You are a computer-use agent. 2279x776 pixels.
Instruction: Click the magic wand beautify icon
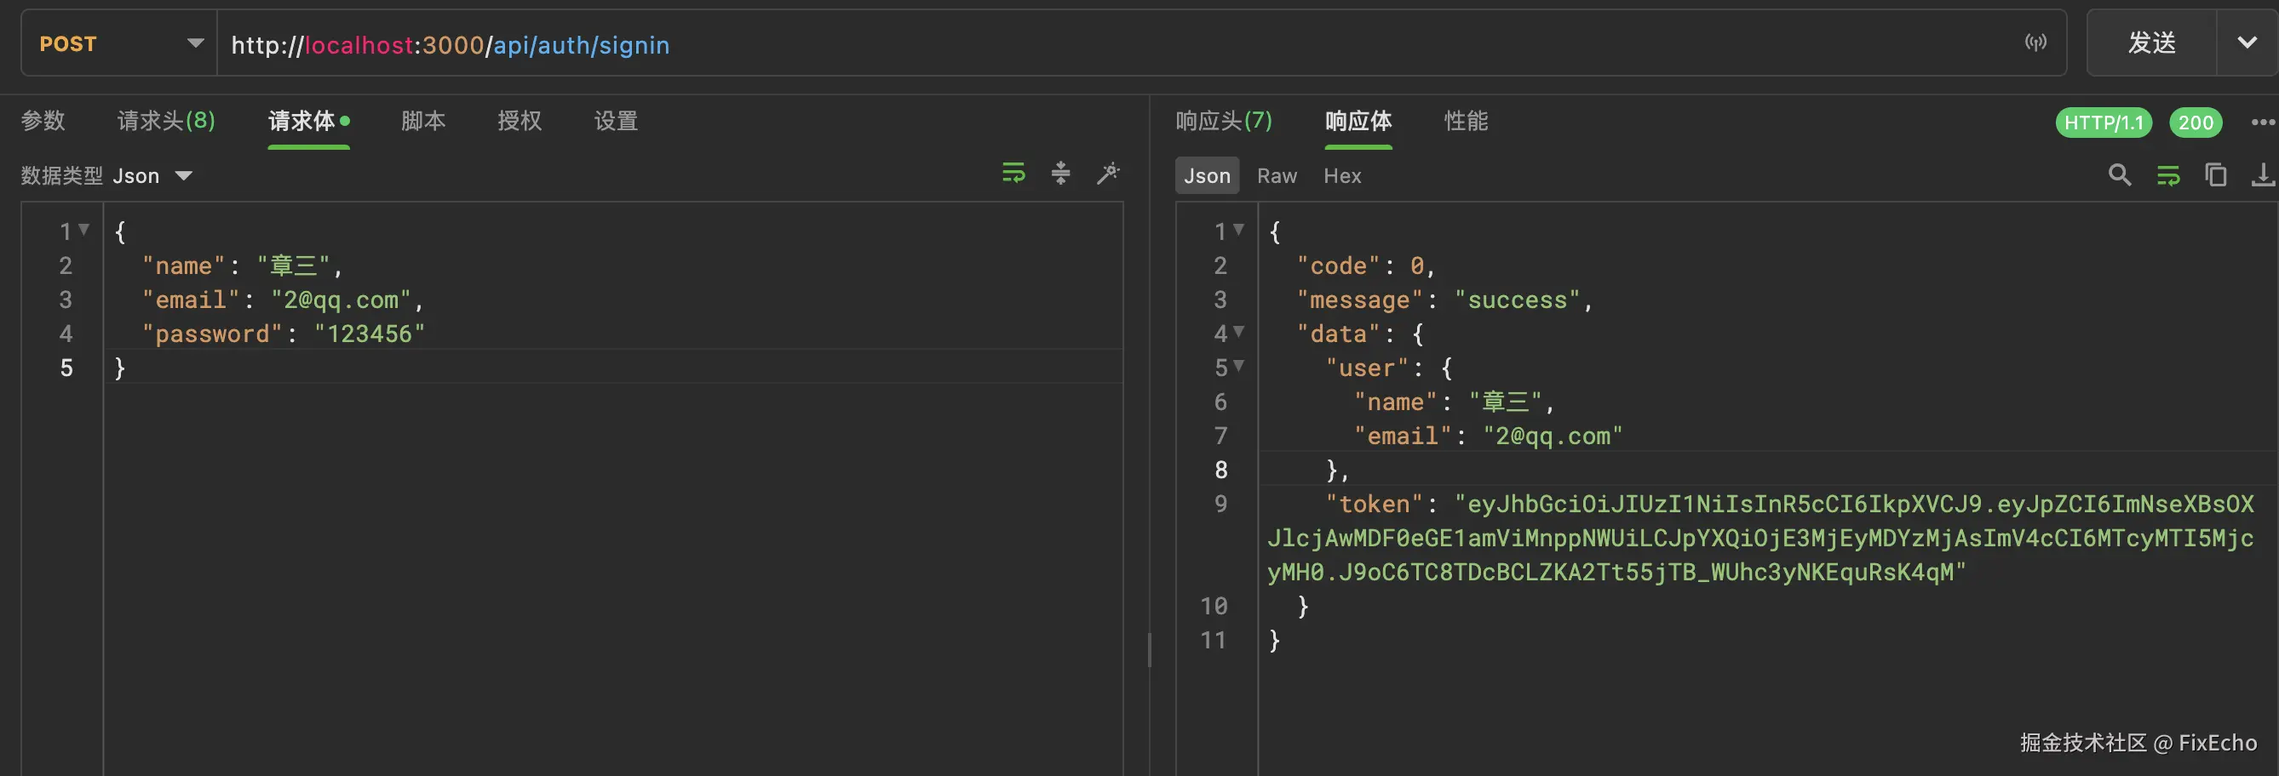click(x=1108, y=174)
